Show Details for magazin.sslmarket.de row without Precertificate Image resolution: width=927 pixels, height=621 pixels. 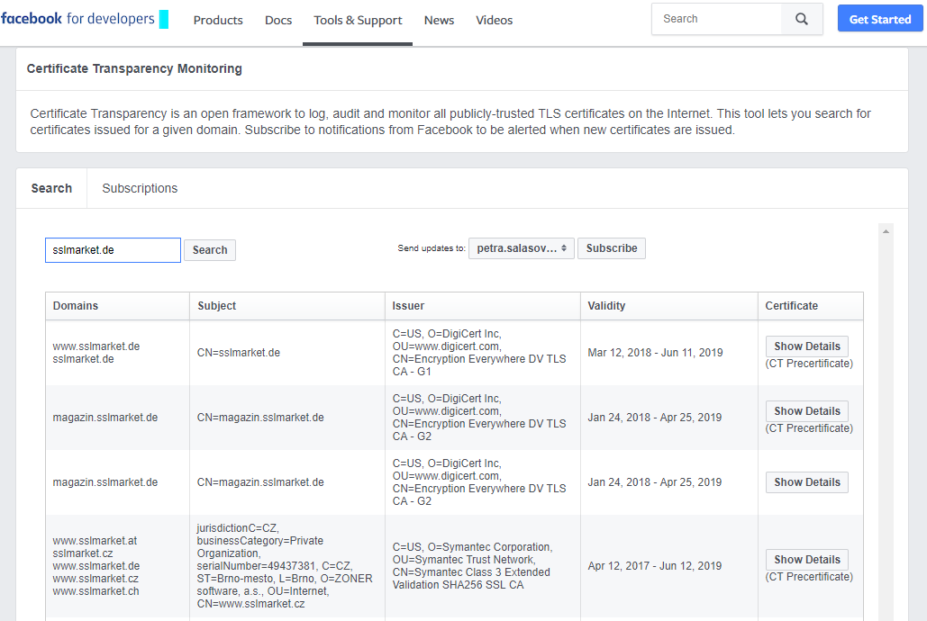coord(807,482)
